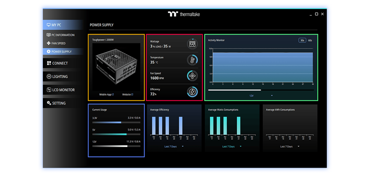The image size is (370, 176).
Task: Click the Wattage meter gauge icon
Action: pyautogui.click(x=192, y=44)
